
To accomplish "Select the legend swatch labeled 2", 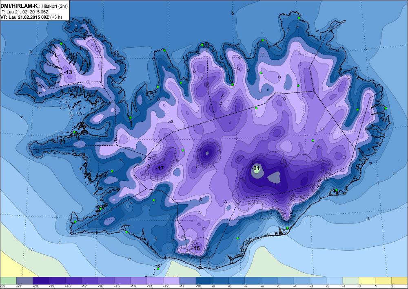I will (x=400, y=280).
